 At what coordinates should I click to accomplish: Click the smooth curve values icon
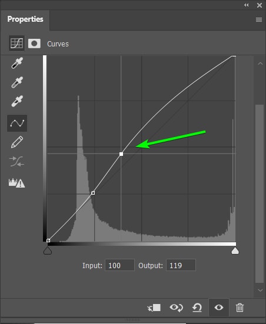(17, 161)
